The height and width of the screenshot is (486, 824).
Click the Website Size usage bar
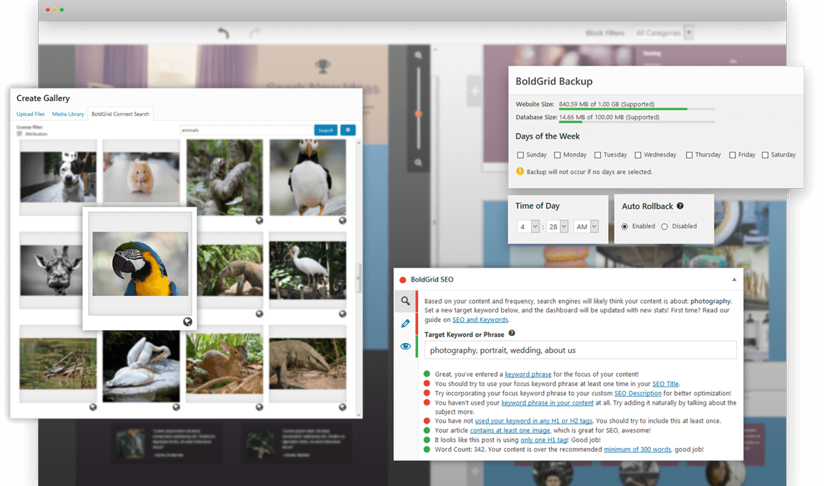[x=637, y=109]
